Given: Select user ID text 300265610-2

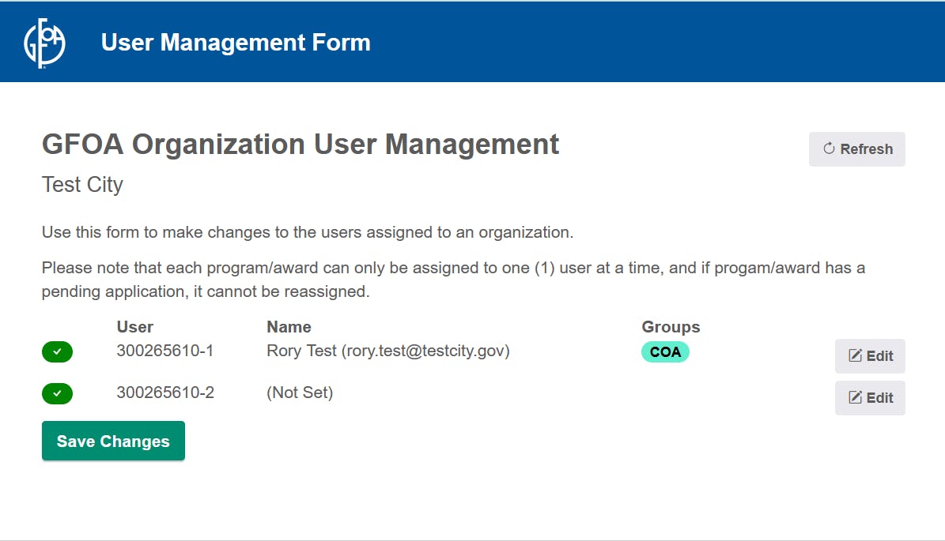Looking at the screenshot, I should pos(165,393).
